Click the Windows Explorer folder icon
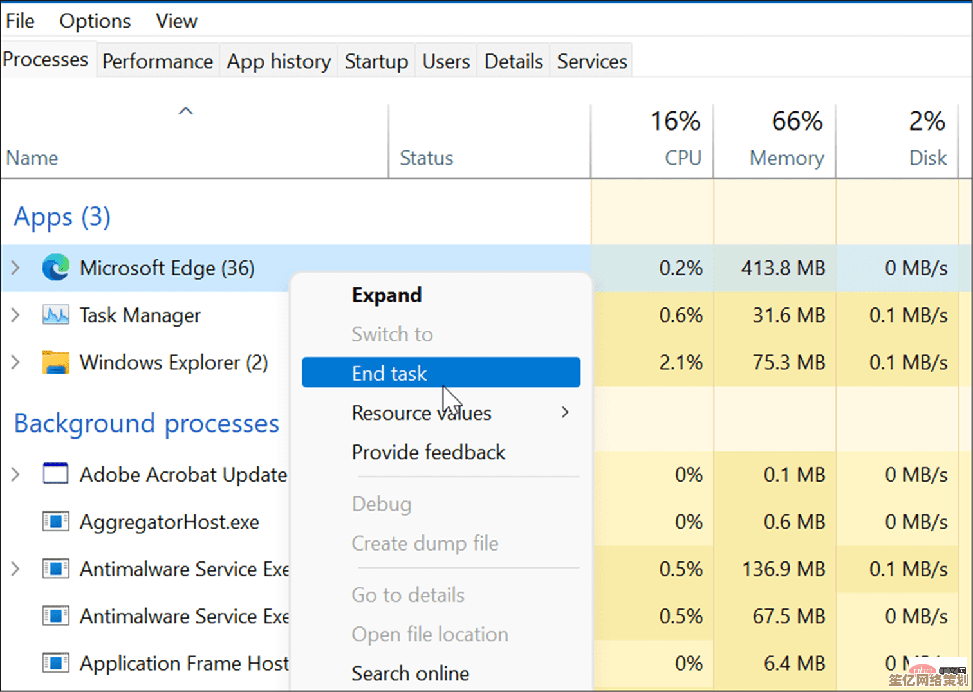 pyautogui.click(x=56, y=362)
